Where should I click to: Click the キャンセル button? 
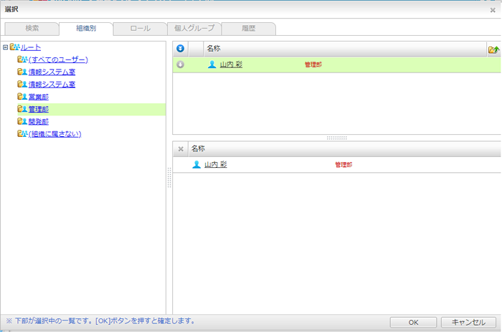[x=468, y=322]
